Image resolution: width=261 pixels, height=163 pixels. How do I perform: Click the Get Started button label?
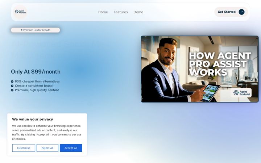(227, 12)
